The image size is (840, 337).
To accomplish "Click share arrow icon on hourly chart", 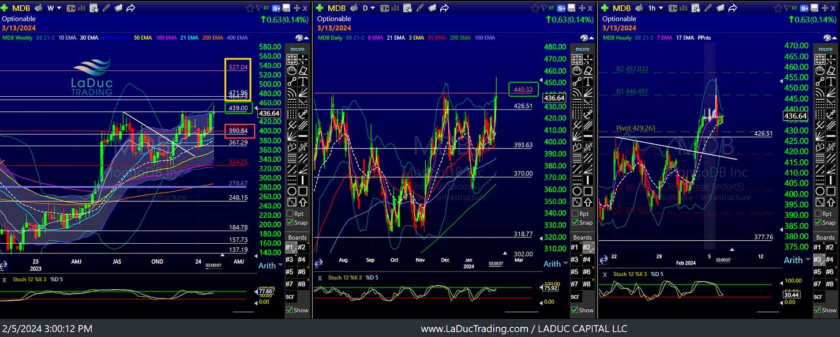I will 733,8.
